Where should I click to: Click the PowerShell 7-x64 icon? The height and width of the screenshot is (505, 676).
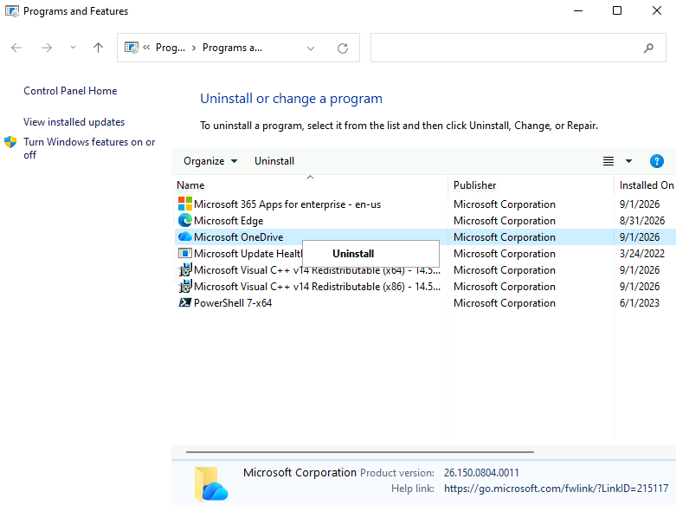185,302
